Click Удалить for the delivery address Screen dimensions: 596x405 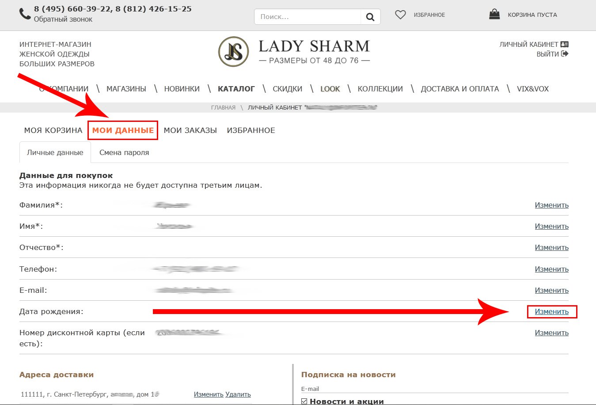(x=238, y=394)
